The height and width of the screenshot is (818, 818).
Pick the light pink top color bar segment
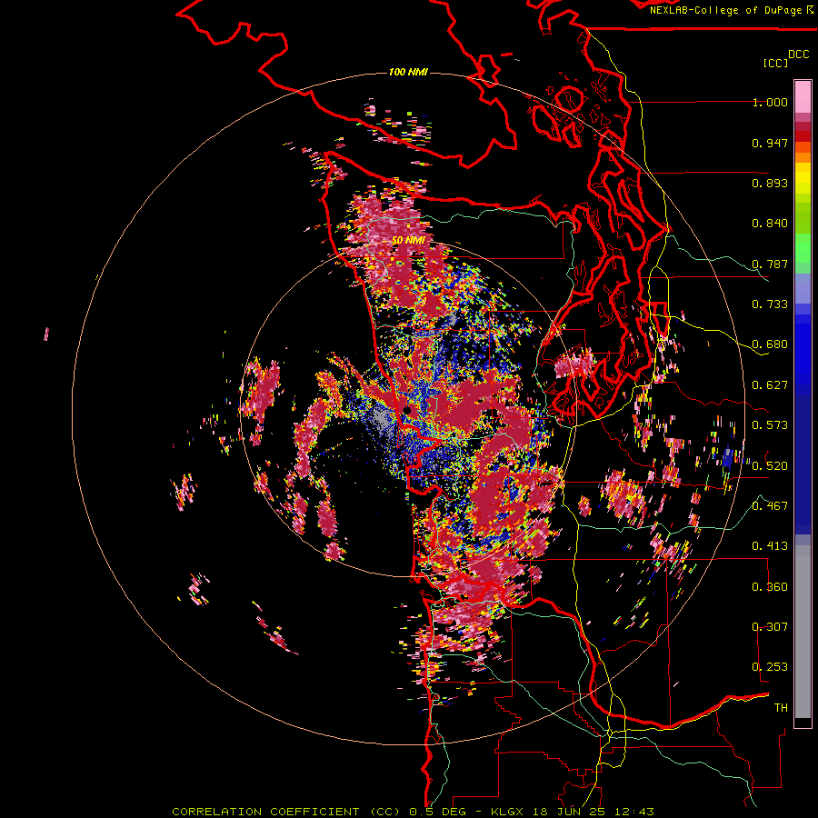[803, 97]
